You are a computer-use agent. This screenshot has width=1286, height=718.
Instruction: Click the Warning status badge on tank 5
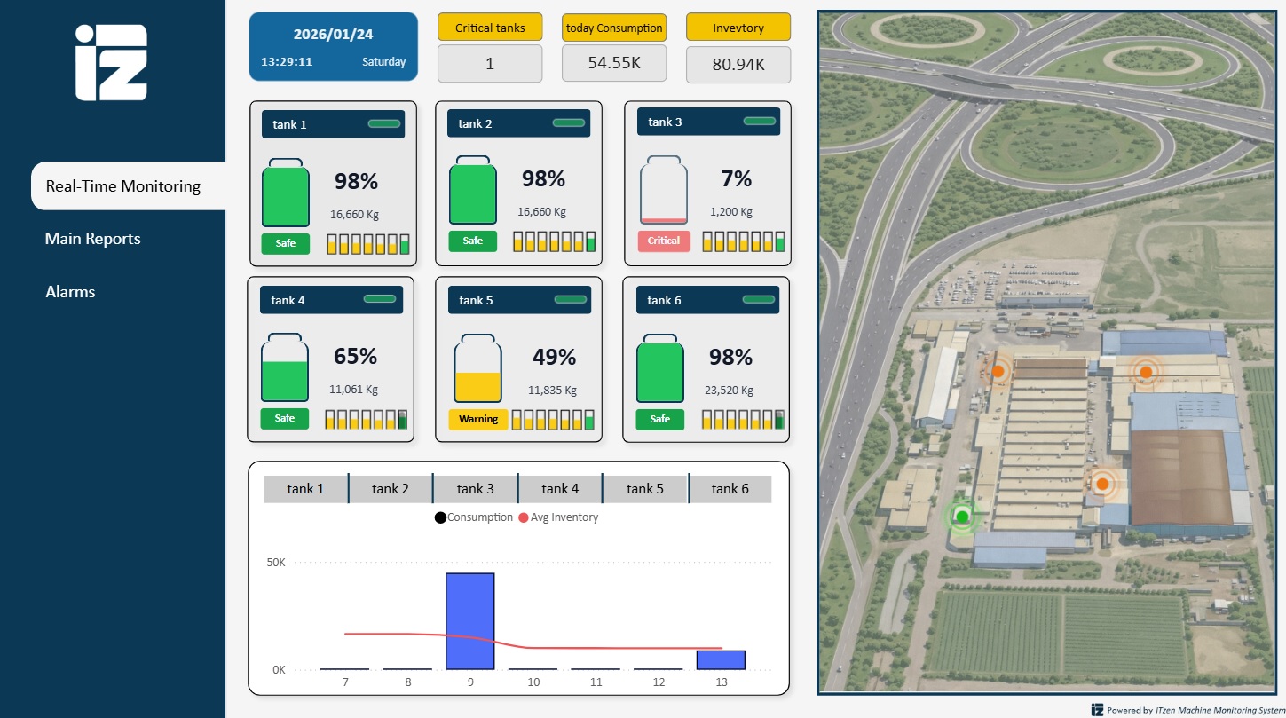click(478, 419)
